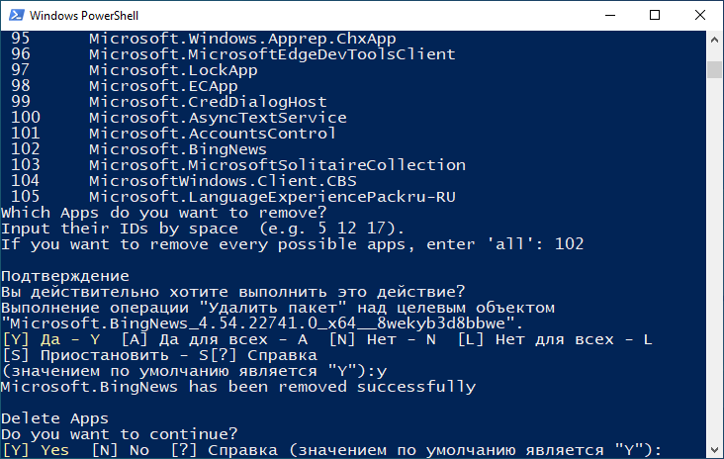Click the [S] Приостановить option
Screen dimensions: 724x459
[105, 355]
